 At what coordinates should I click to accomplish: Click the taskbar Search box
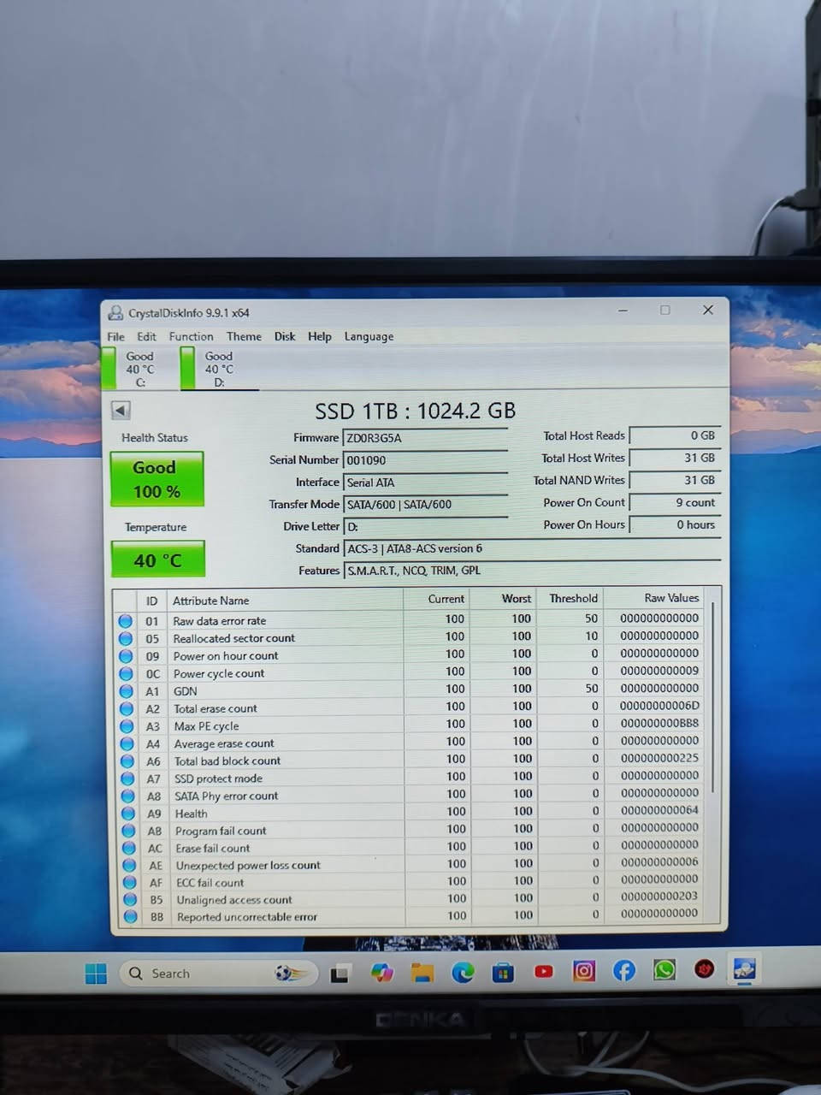click(218, 974)
